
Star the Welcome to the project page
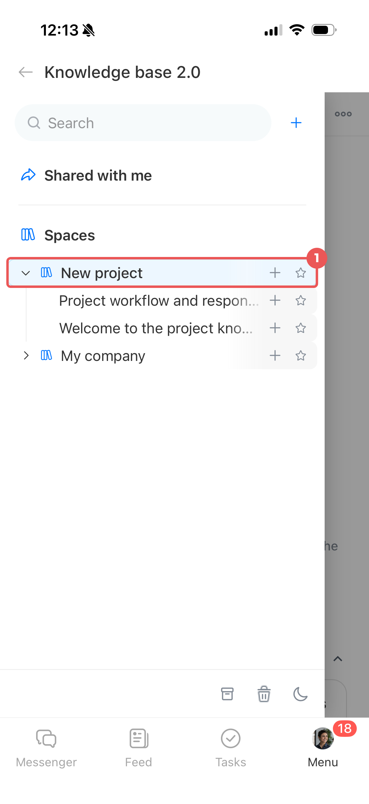(x=300, y=328)
